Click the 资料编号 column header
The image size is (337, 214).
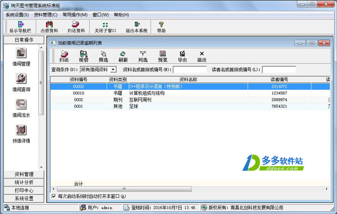(79, 80)
